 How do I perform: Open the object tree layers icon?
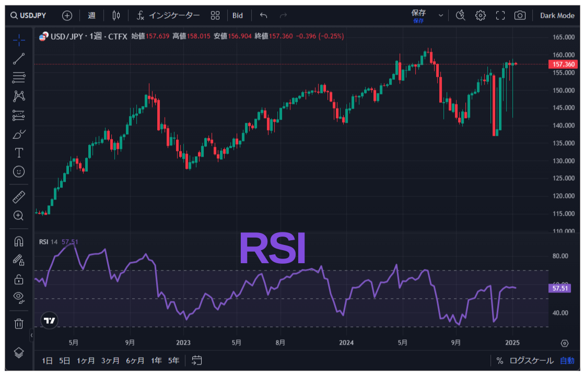(x=19, y=352)
